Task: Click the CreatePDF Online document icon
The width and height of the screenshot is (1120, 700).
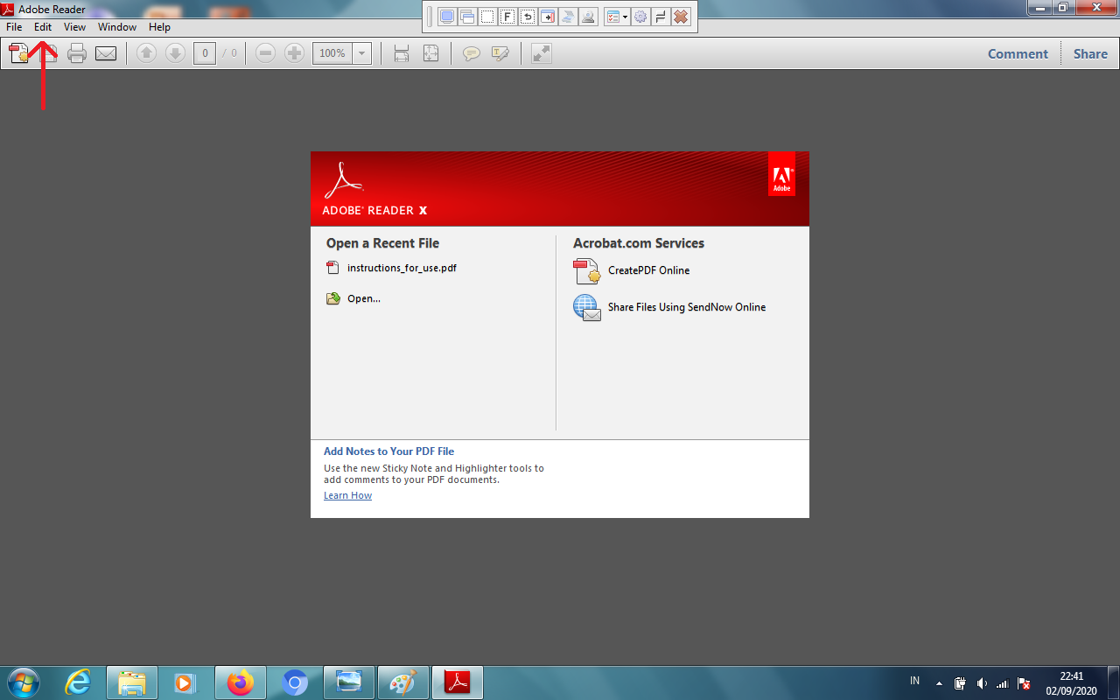Action: pyautogui.click(x=586, y=271)
